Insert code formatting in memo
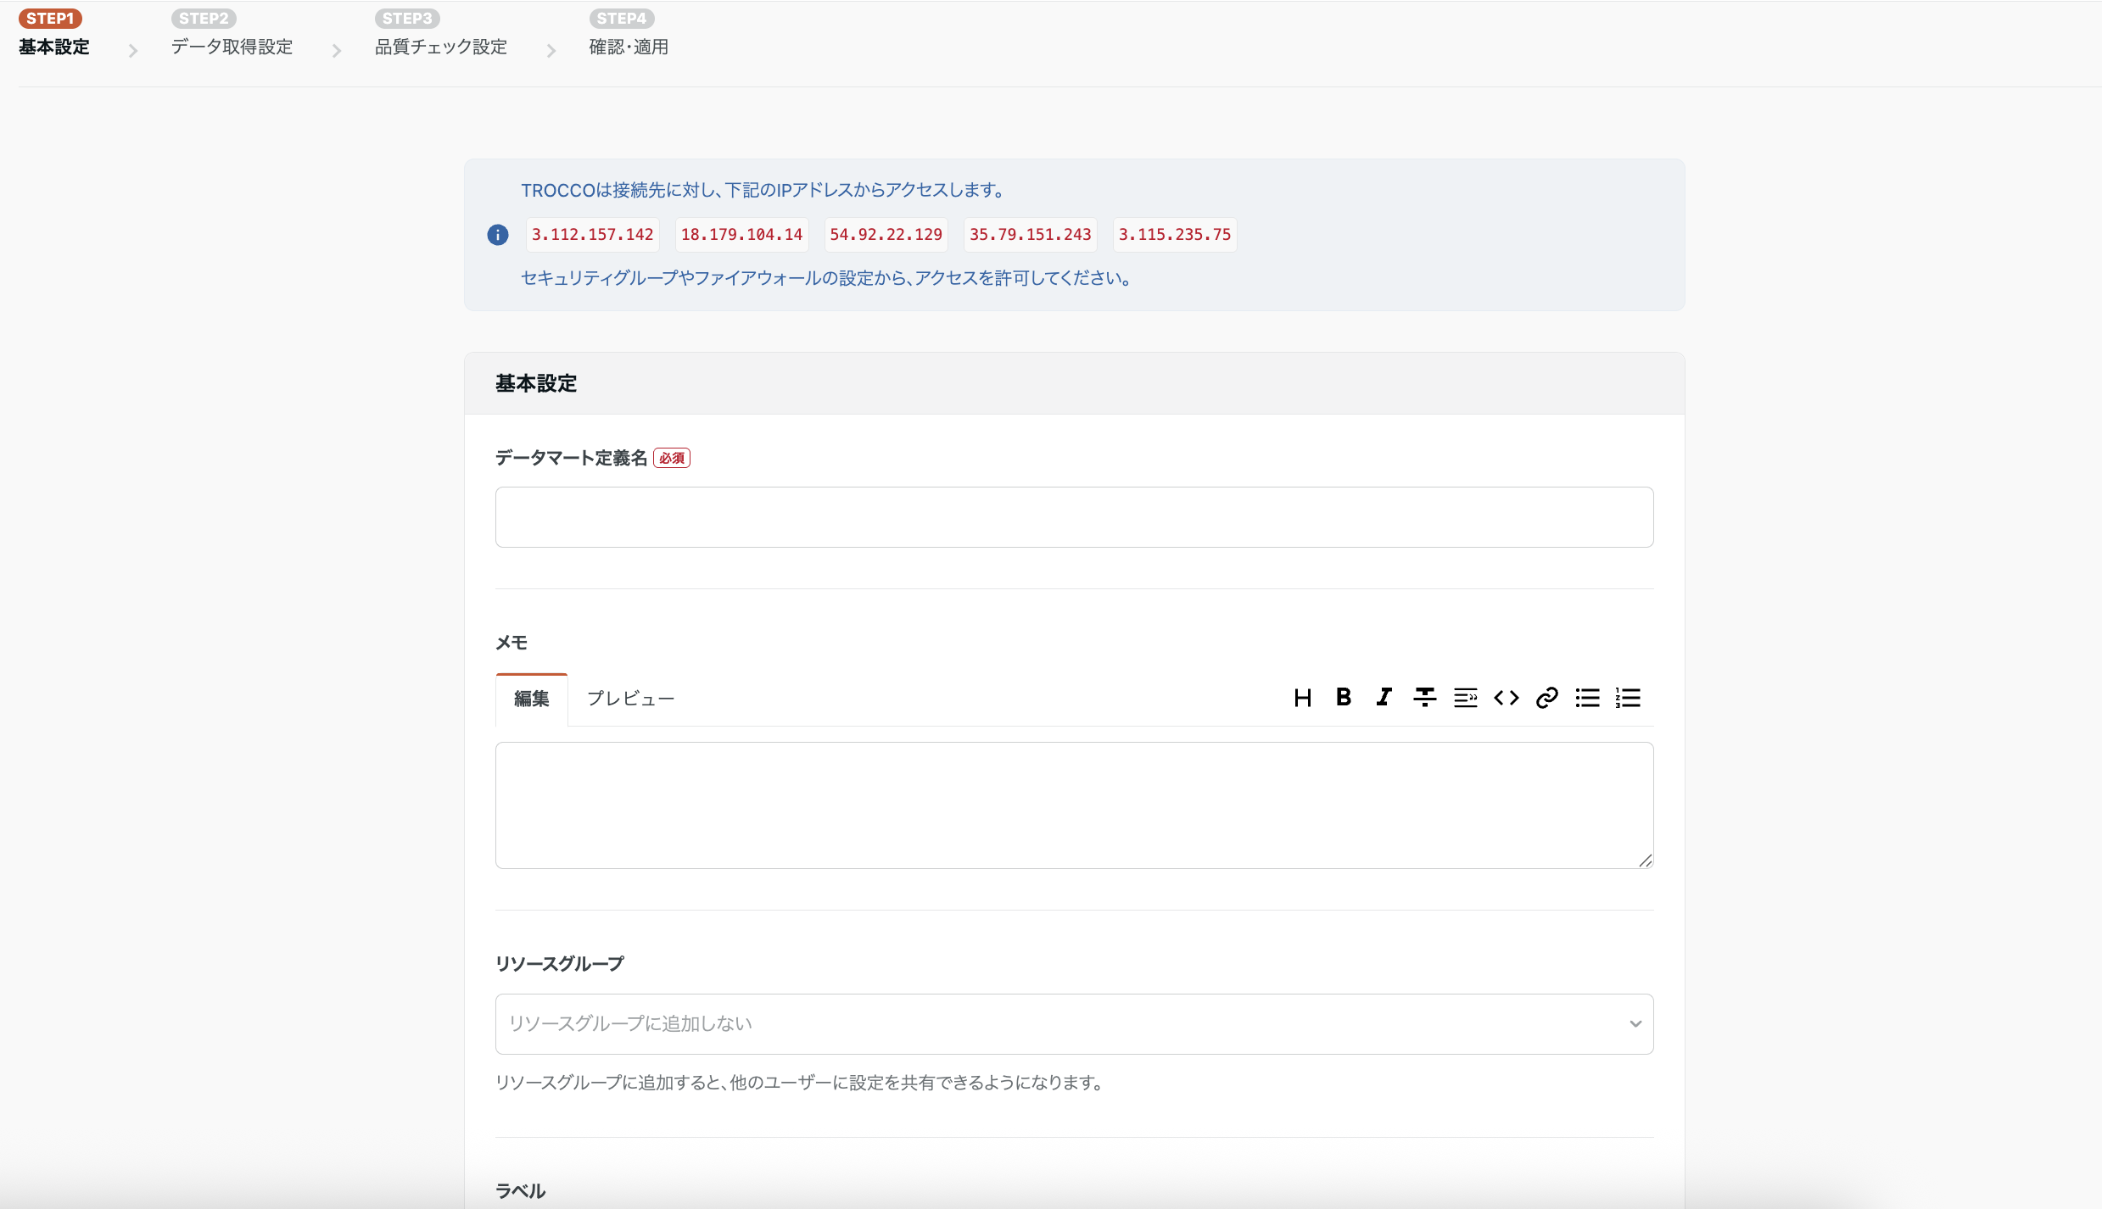This screenshot has width=2102, height=1209. (x=1507, y=698)
